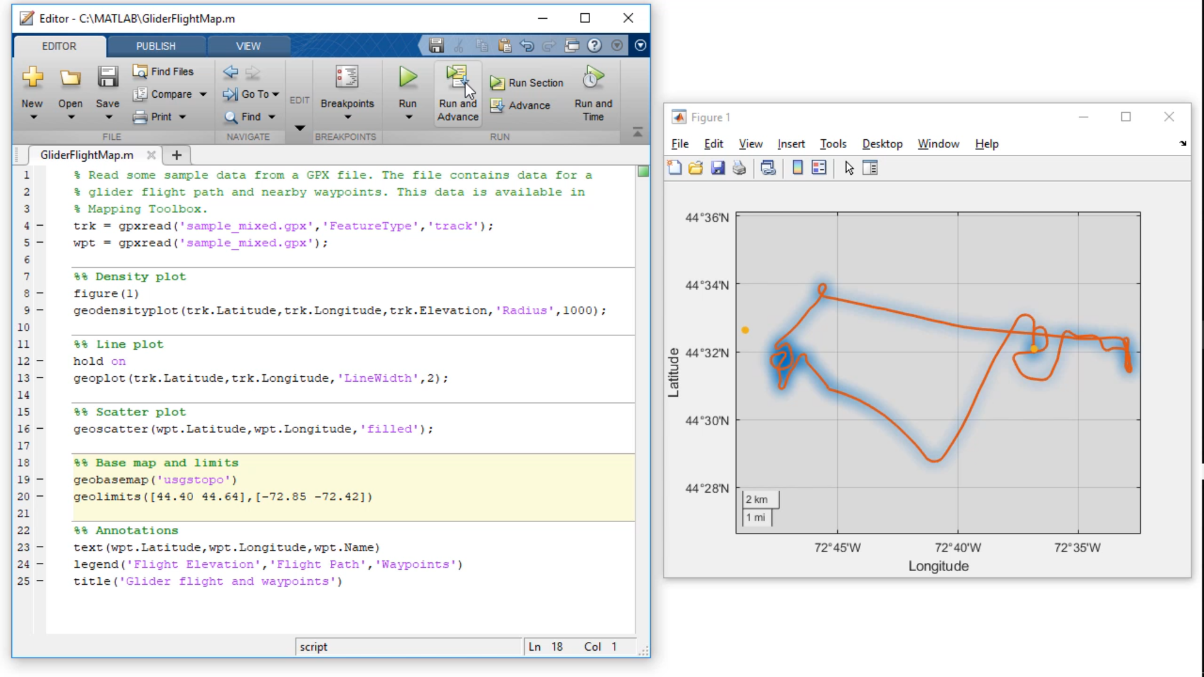Toggle the GliderFlightMap.m tab
The width and height of the screenshot is (1204, 677).
pyautogui.click(x=87, y=155)
